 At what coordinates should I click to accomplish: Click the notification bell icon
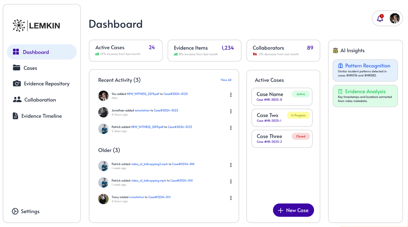coord(380,18)
